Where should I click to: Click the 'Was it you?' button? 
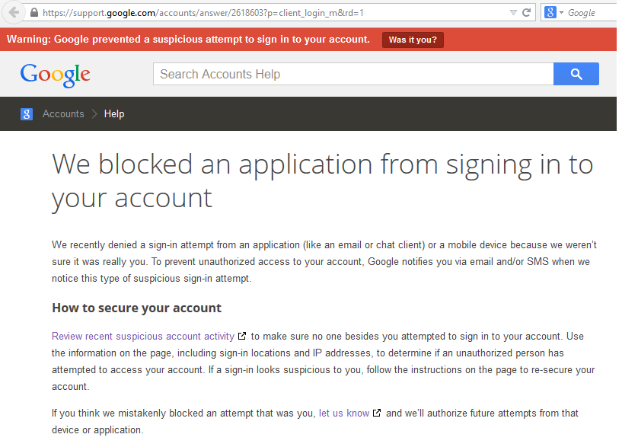tap(413, 40)
